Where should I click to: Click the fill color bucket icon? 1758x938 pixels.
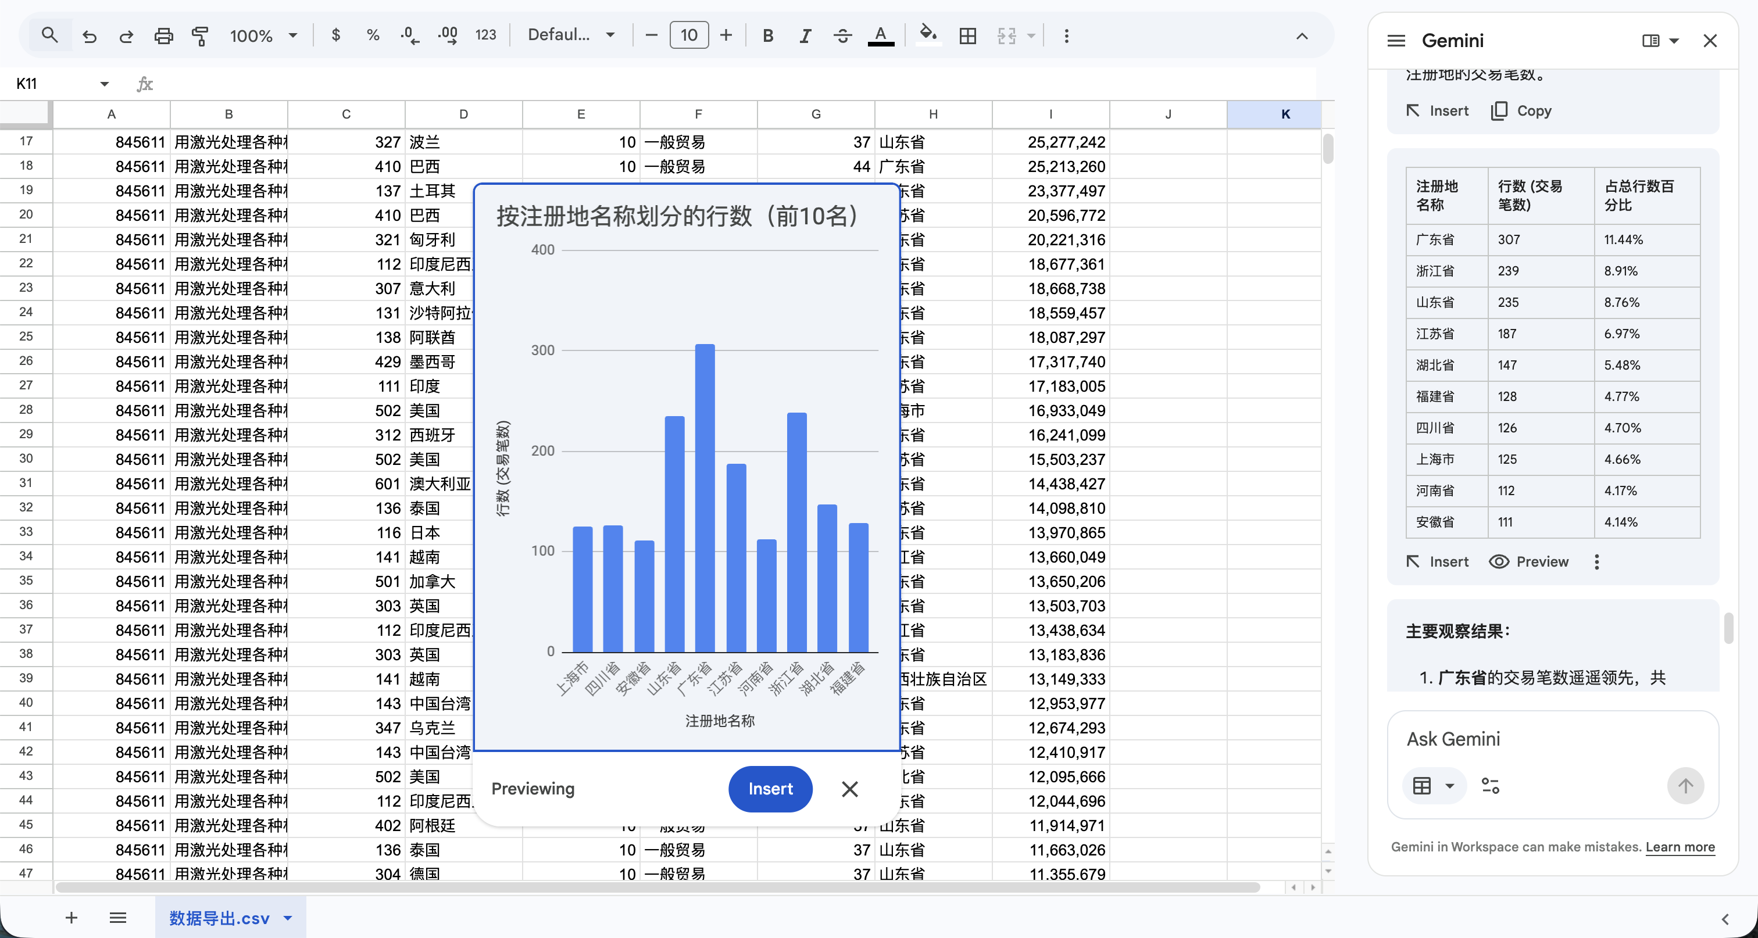coord(927,34)
